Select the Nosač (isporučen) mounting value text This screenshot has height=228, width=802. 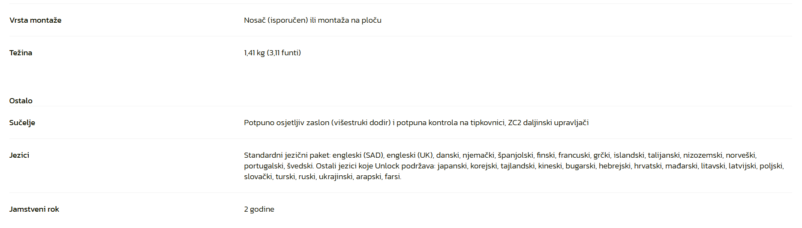(276, 20)
